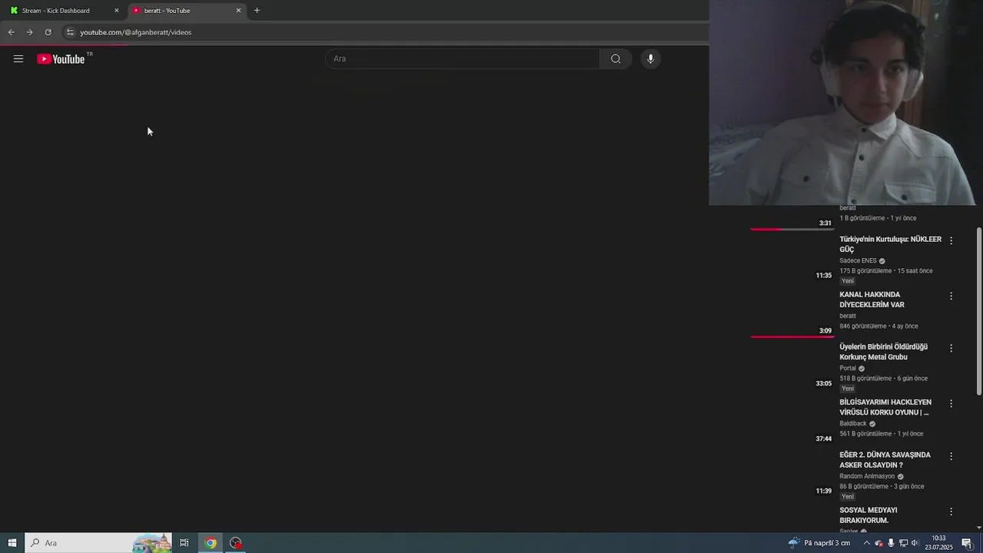
Task: Click '175 B görüntüleme · 15 saat önce' text
Action: pyautogui.click(x=886, y=271)
